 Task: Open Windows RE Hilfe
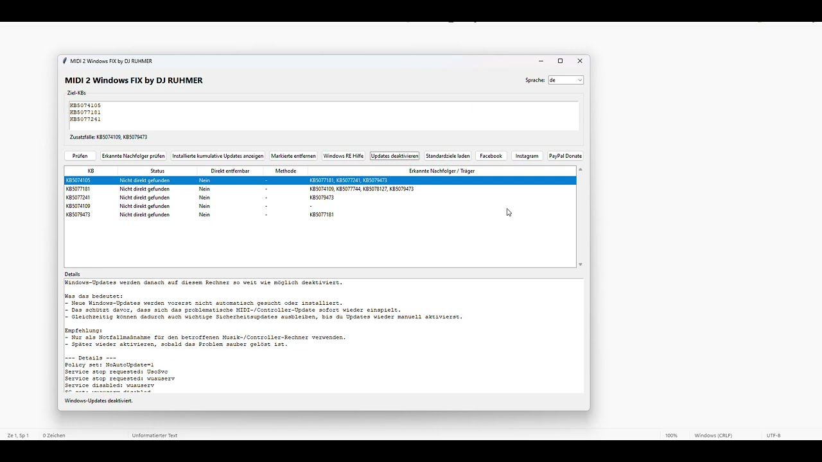click(x=344, y=156)
